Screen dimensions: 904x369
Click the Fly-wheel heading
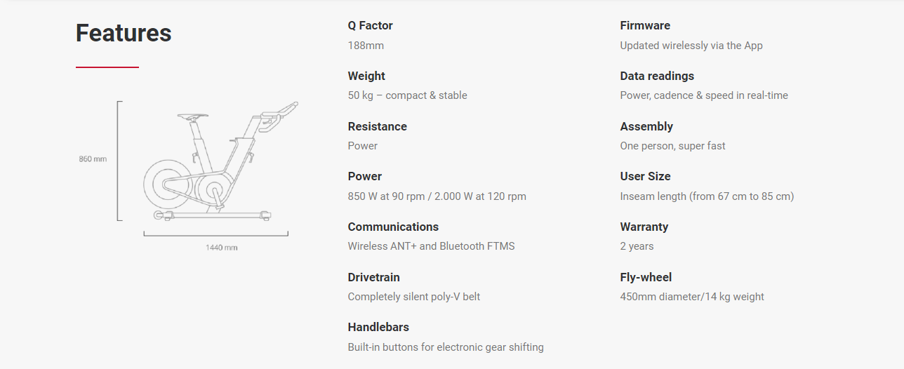[646, 277]
